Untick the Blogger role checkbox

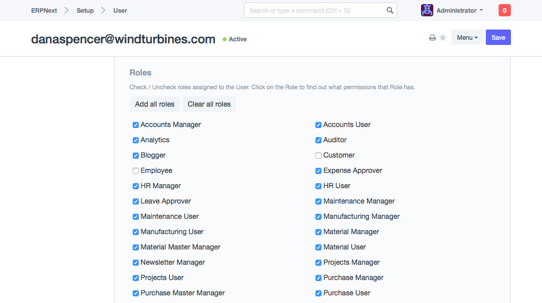[x=136, y=156]
